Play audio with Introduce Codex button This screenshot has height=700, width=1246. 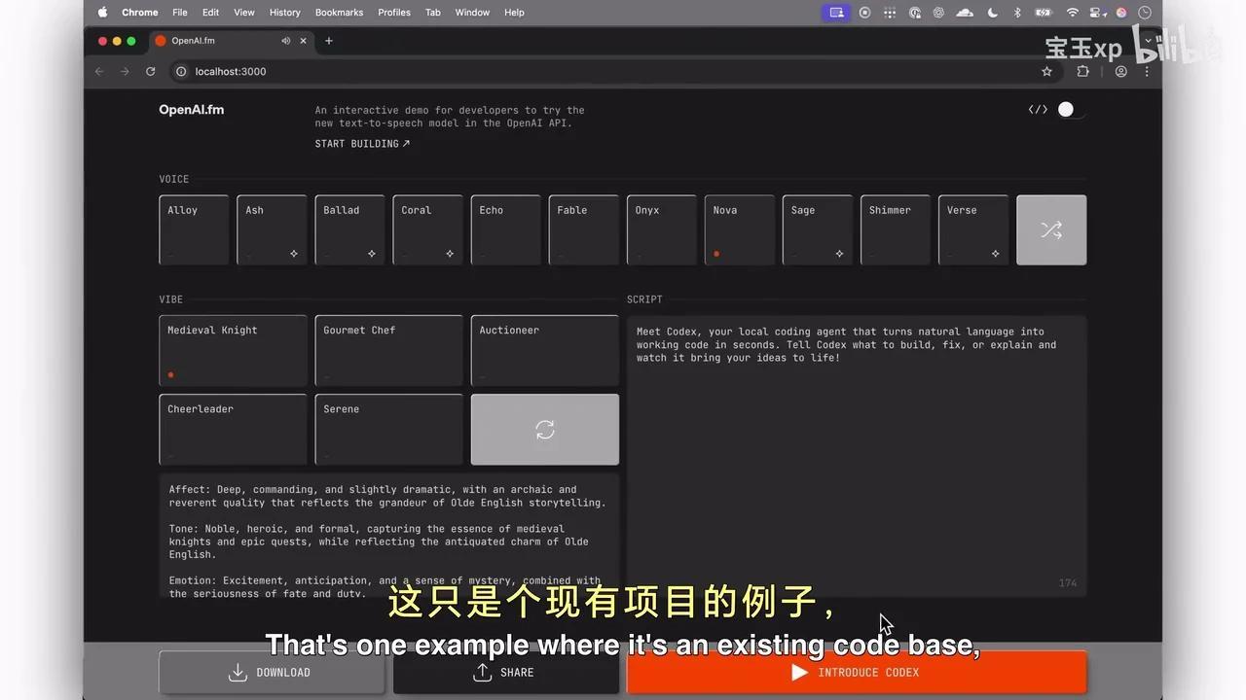pyautogui.click(x=857, y=672)
